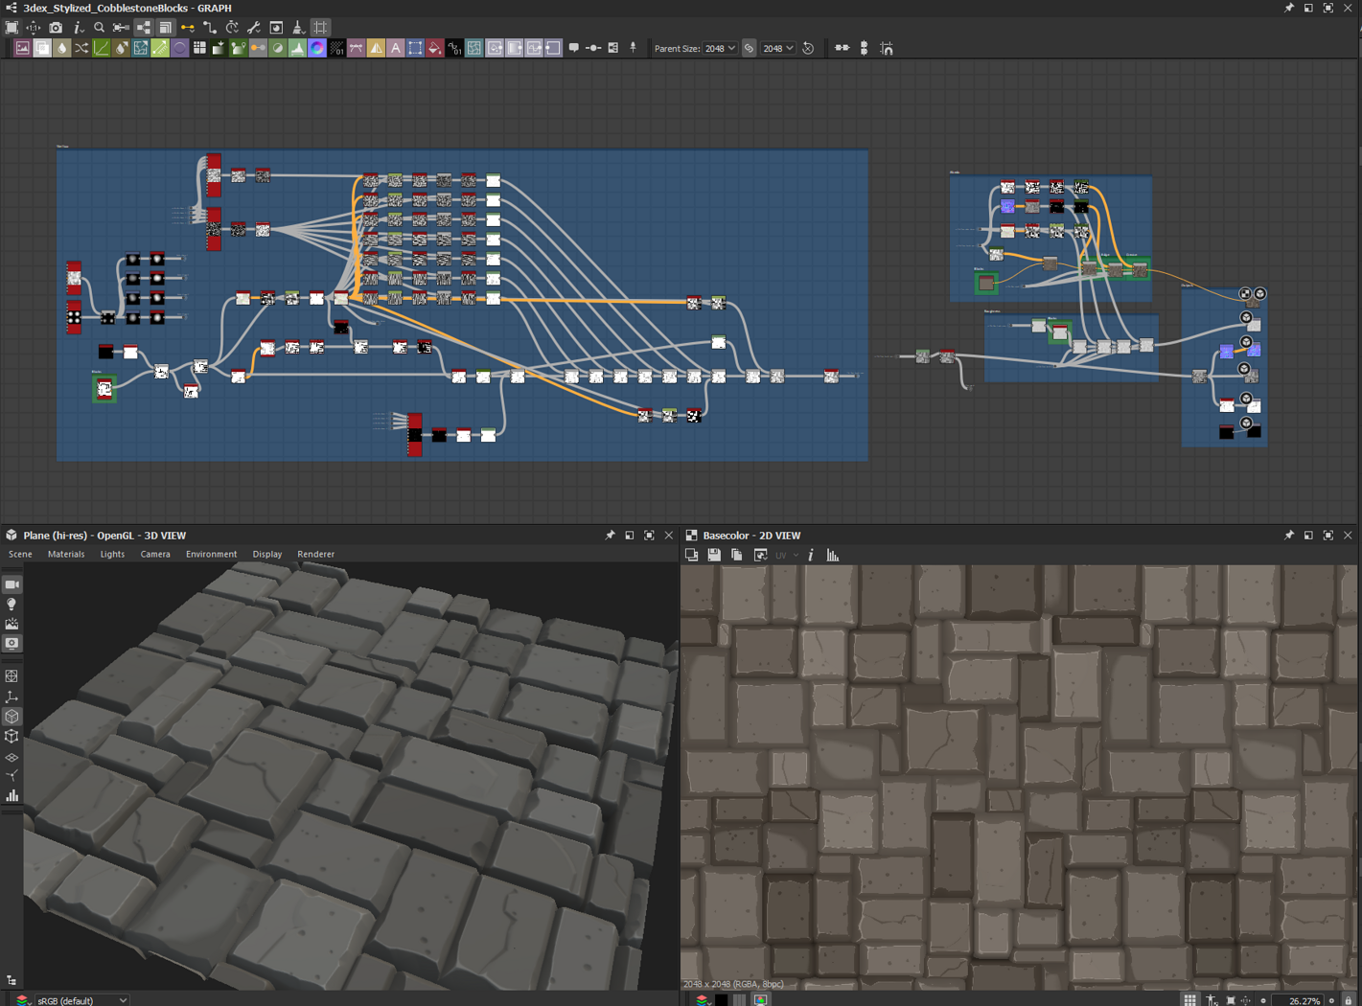Open the second 2048 height dropdown

pos(777,48)
